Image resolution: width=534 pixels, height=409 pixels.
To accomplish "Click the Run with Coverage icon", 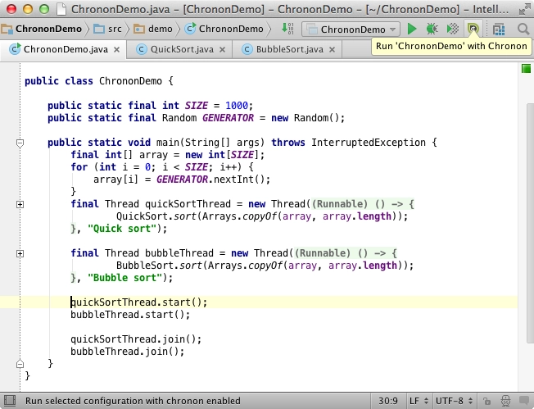I will point(453,29).
